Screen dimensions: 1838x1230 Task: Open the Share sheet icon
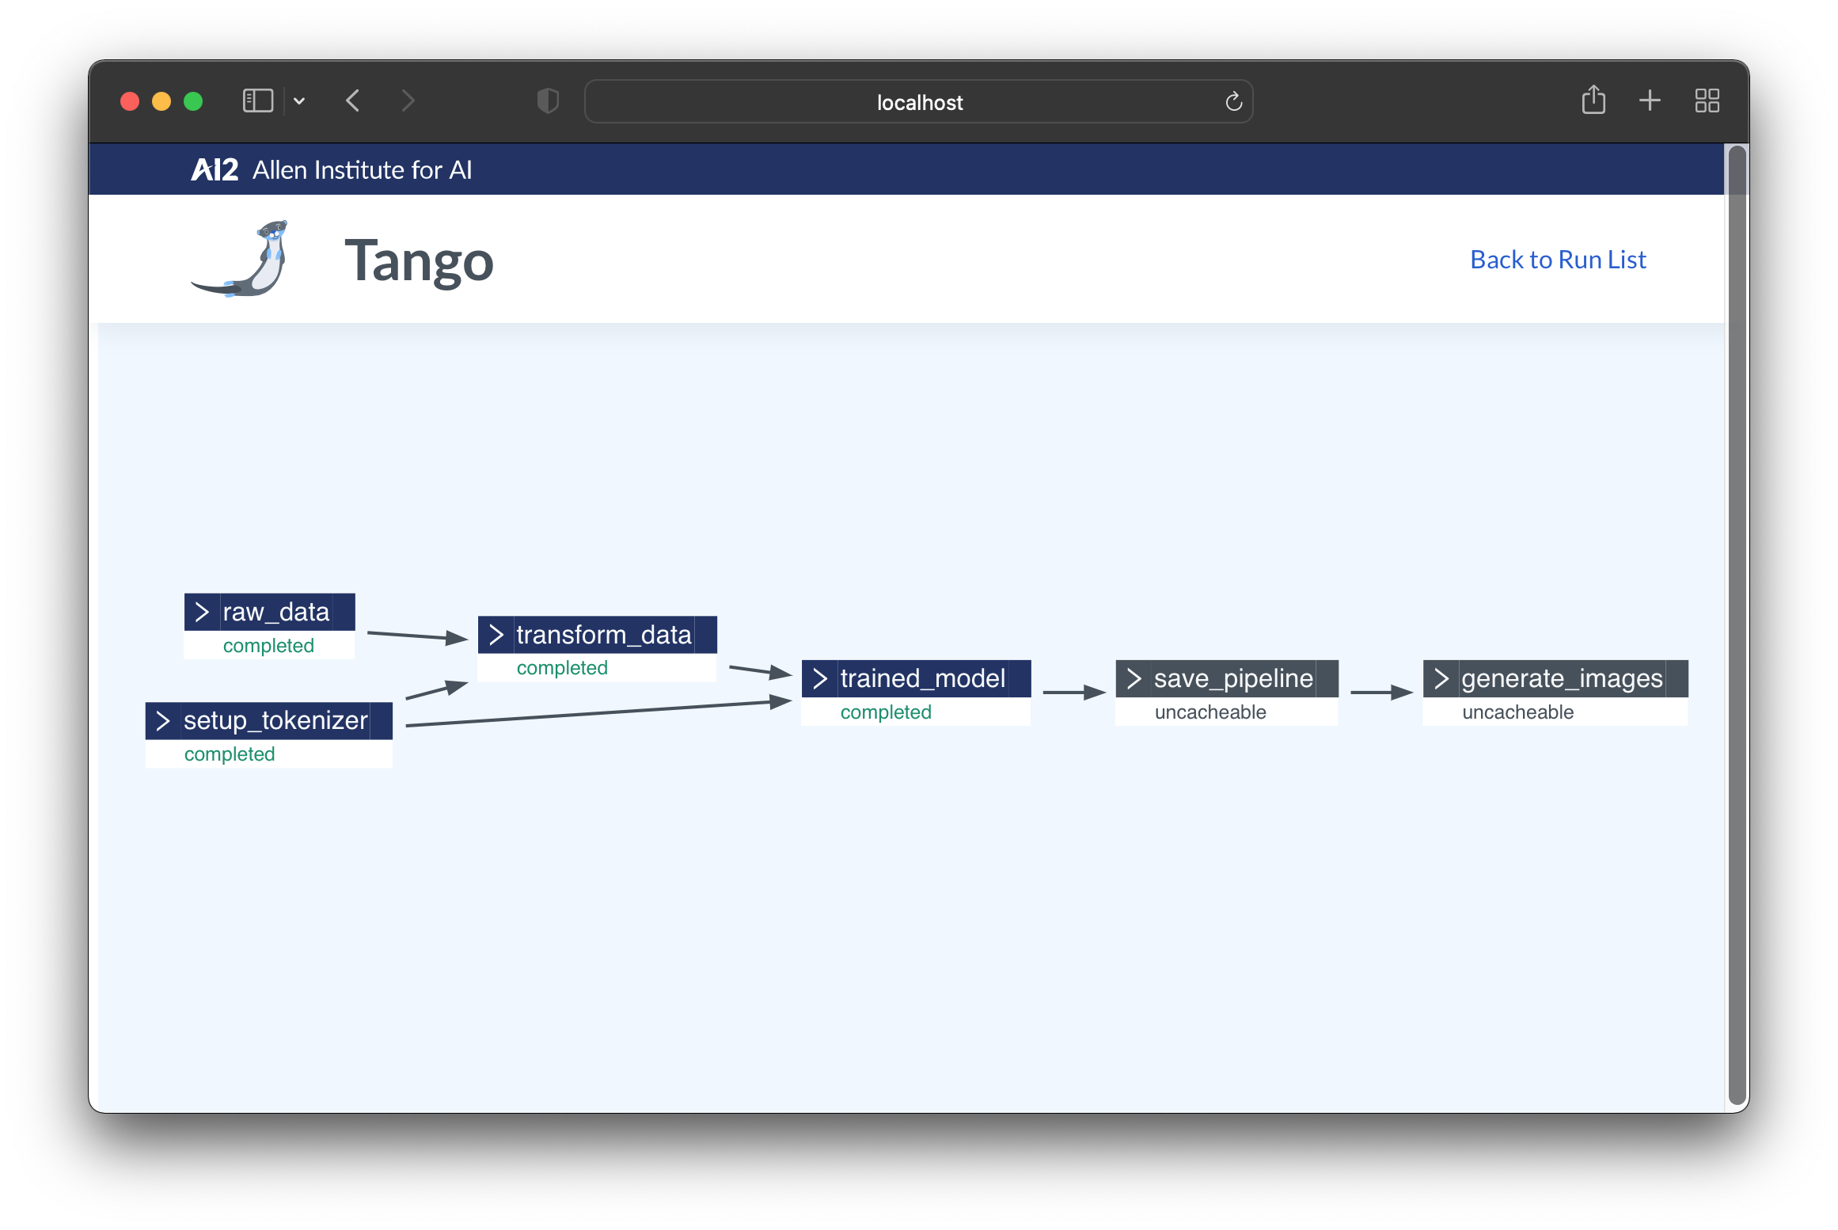pyautogui.click(x=1593, y=101)
